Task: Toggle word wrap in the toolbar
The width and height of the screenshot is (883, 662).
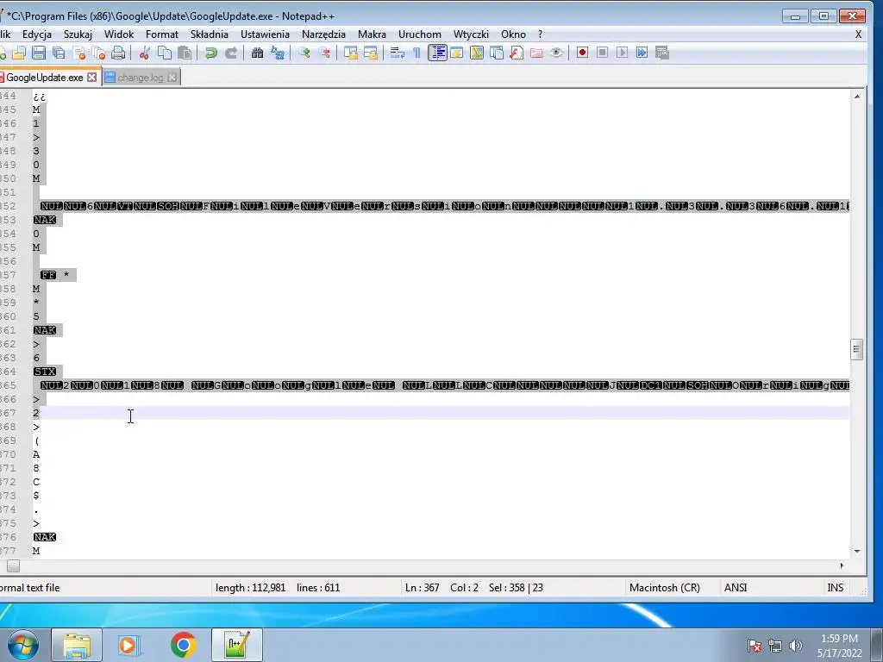Action: 397,53
